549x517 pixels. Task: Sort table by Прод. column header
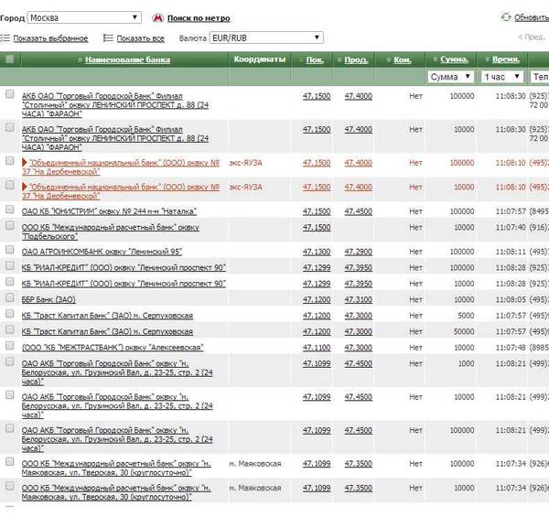[x=356, y=59]
